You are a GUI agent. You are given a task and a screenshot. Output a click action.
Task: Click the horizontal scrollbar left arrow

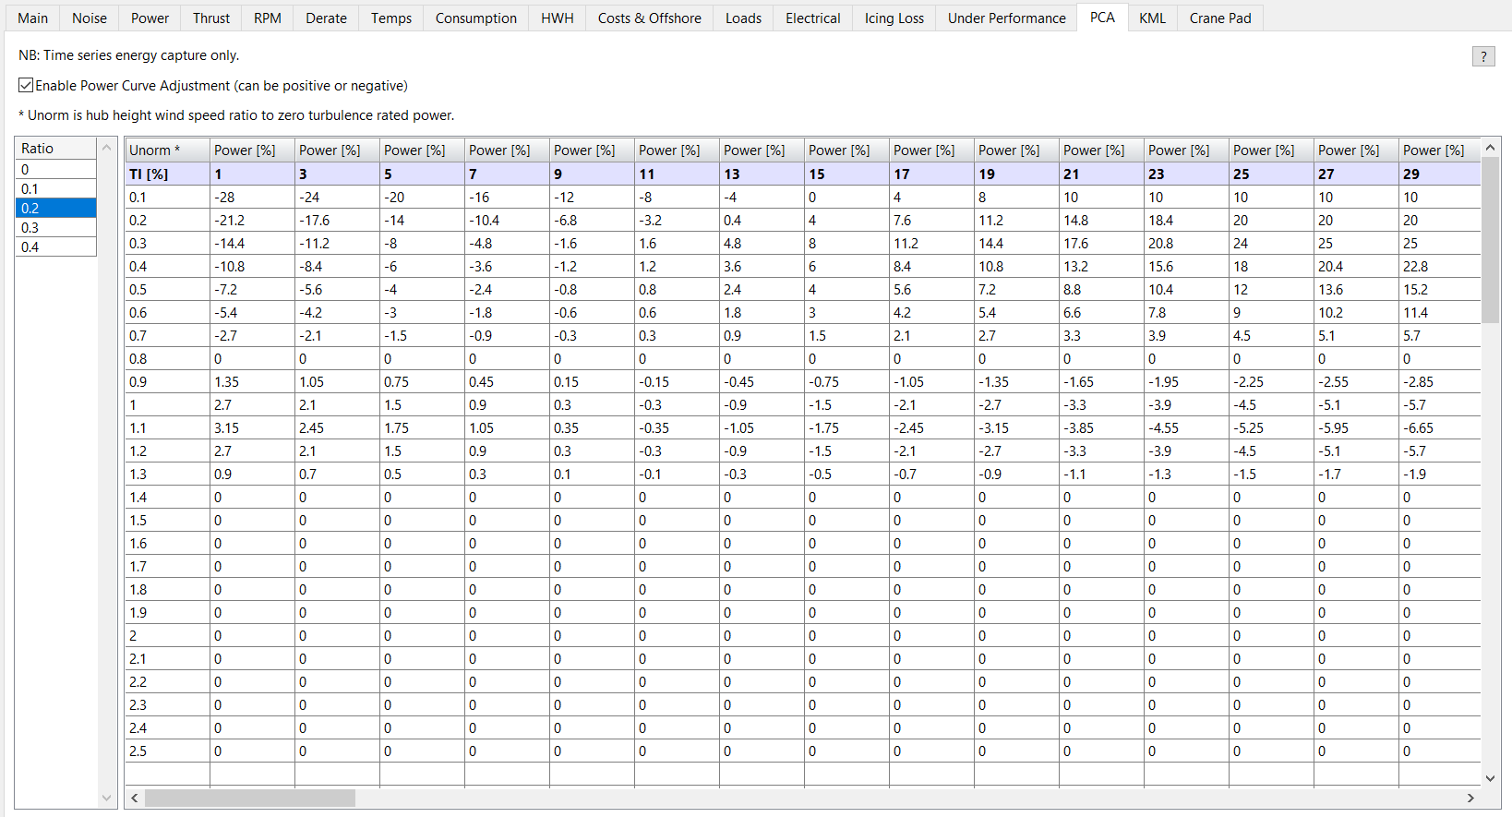(x=135, y=798)
